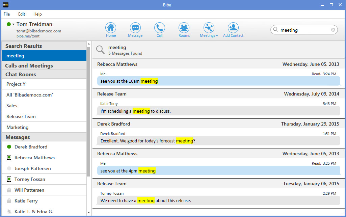Click the Call phone icon
The image size is (346, 217).
point(160,28)
